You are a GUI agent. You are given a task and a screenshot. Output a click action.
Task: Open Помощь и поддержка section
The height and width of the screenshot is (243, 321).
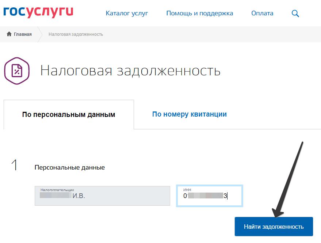200,13
